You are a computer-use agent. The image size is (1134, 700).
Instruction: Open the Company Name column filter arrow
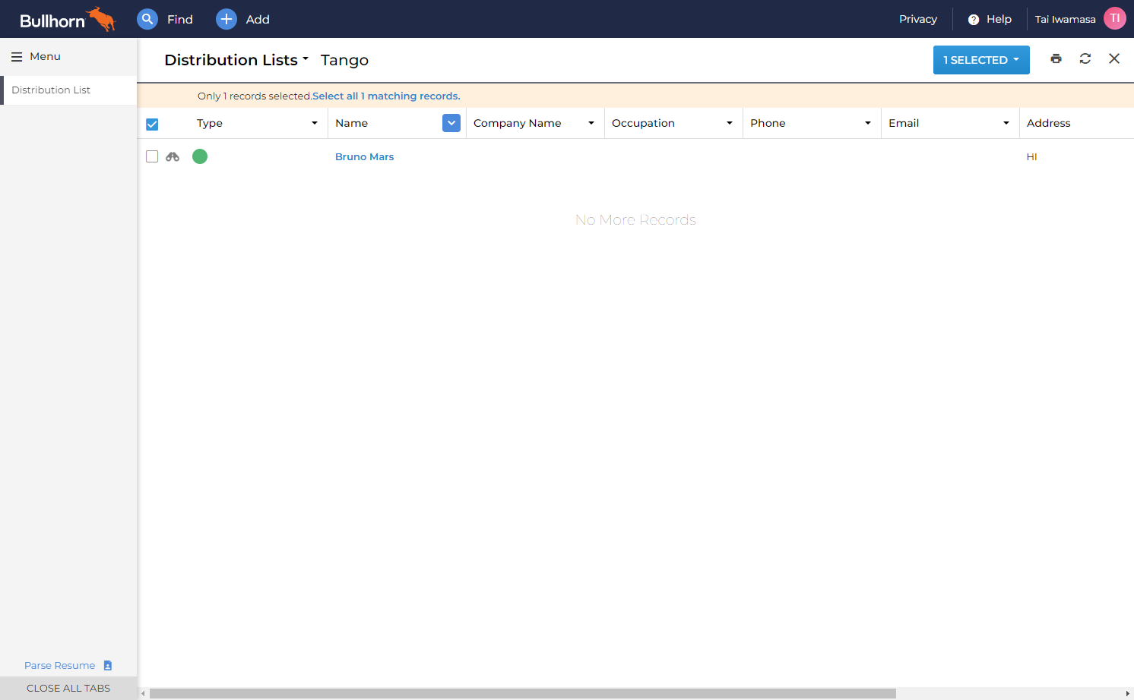click(591, 123)
